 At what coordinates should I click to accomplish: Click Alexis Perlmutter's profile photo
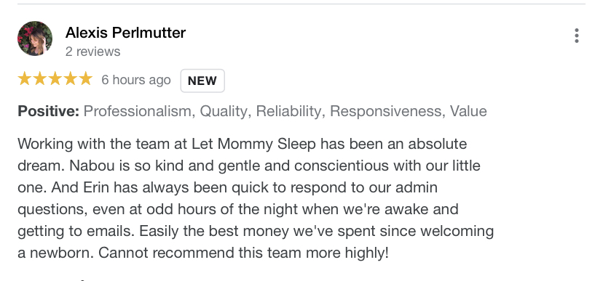click(x=35, y=38)
